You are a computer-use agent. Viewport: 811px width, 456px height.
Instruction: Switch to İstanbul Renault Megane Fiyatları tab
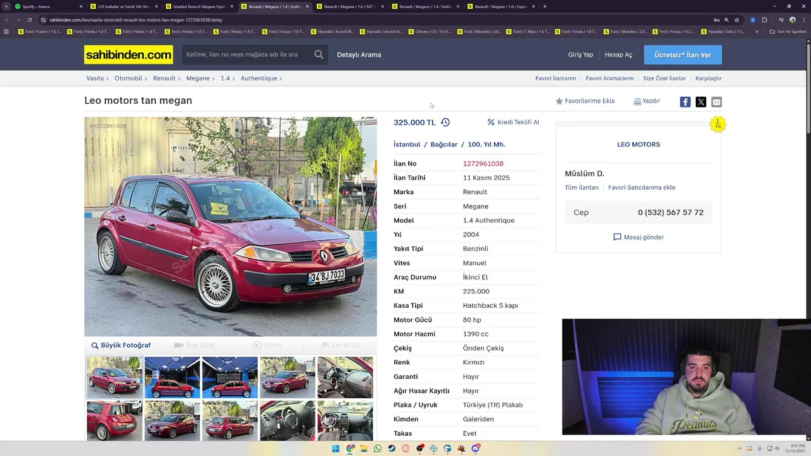click(198, 6)
